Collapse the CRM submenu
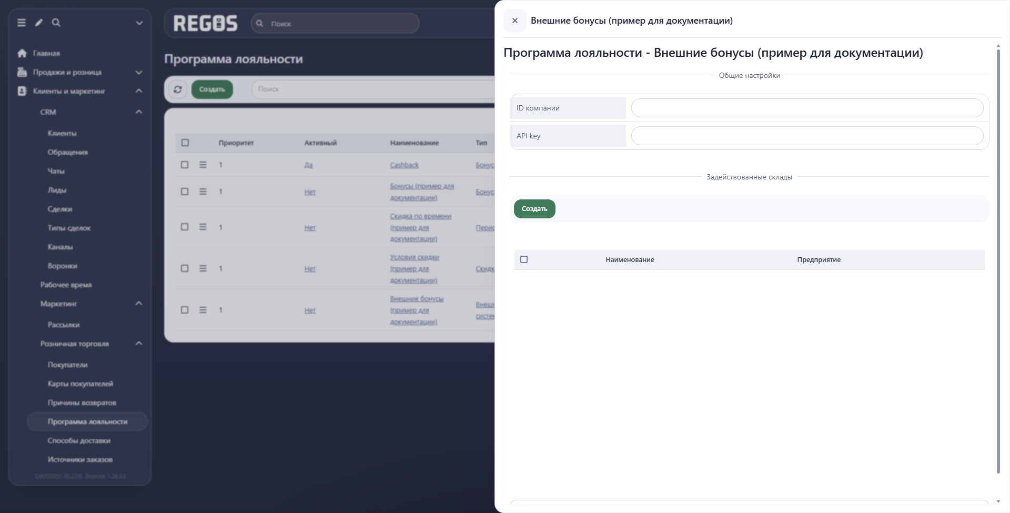 pos(139,112)
